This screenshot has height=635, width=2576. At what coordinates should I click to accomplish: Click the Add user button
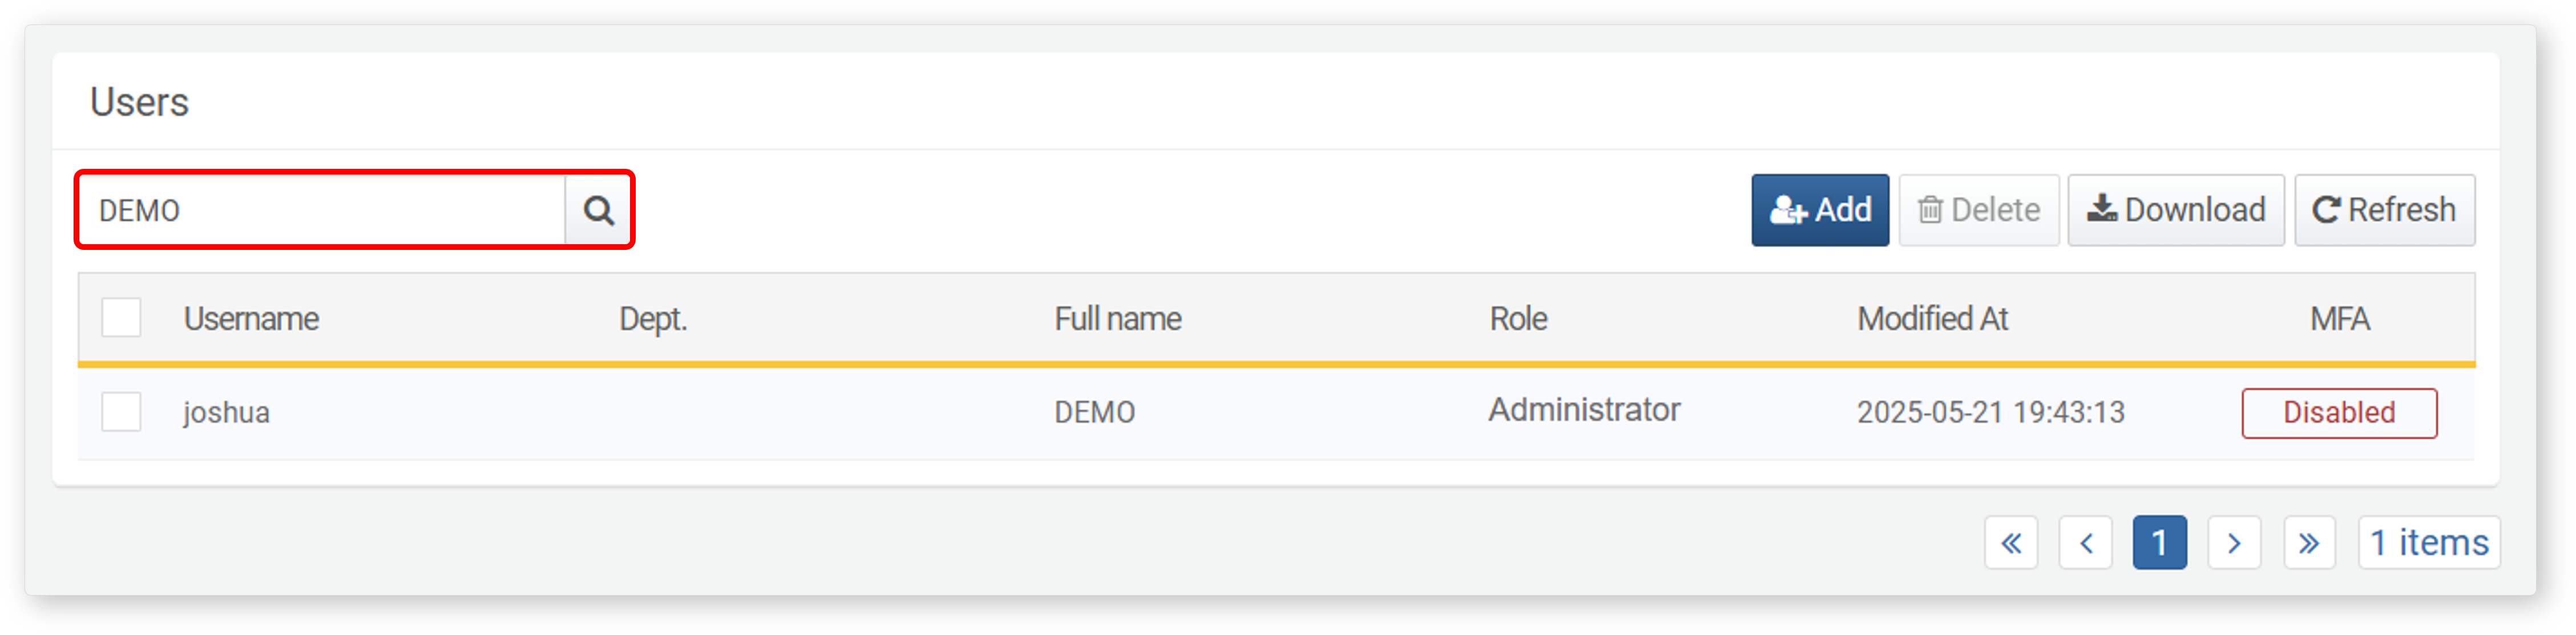1819,210
